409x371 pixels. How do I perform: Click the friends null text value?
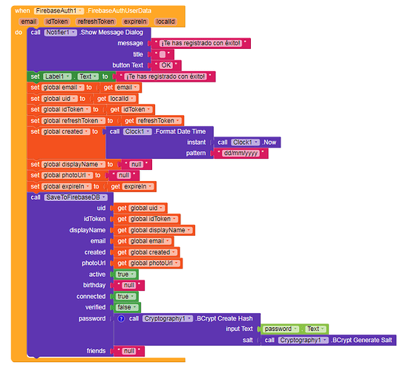[x=129, y=351]
